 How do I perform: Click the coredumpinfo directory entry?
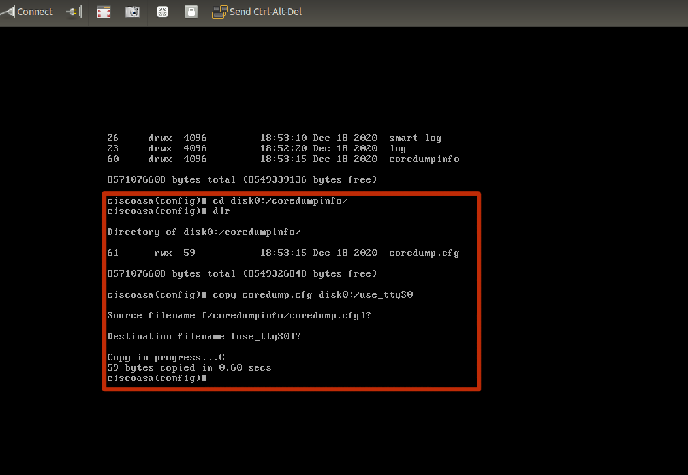[x=283, y=159]
